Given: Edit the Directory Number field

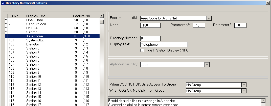Looking at the screenshot, I should tap(150, 38).
